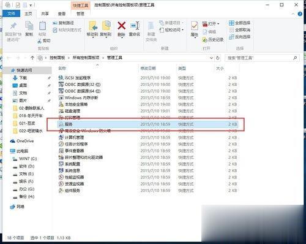Screen dimensions: 306x244
Task: Sort by the 修改日期 column header
Action: point(148,69)
